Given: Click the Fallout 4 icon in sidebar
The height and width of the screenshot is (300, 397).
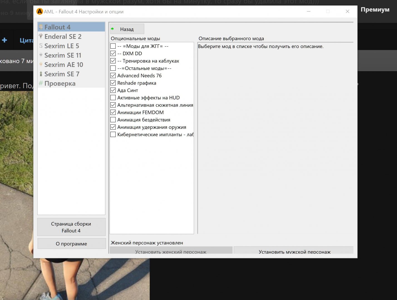Looking at the screenshot, I should pyautogui.click(x=41, y=27).
